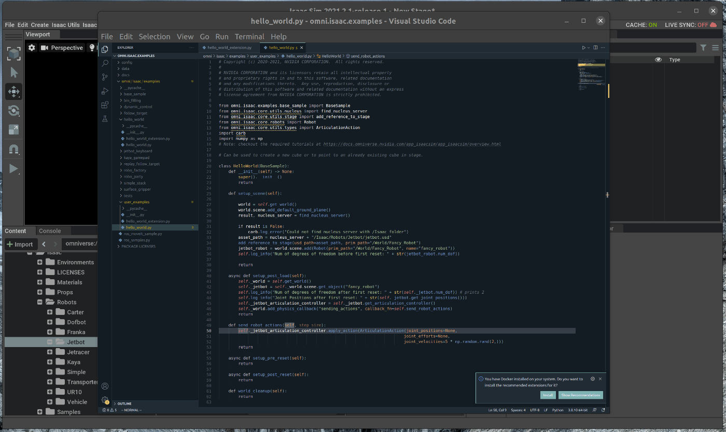The image size is (726, 432).
Task: Click Ln 50, Col 9 in status bar
Action: coord(497,410)
